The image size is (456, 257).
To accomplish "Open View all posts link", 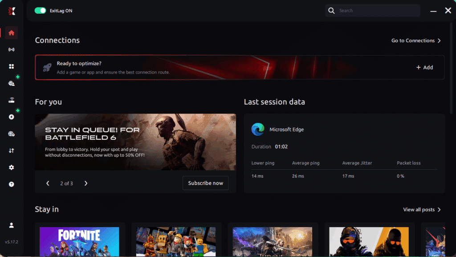I will coord(422,210).
